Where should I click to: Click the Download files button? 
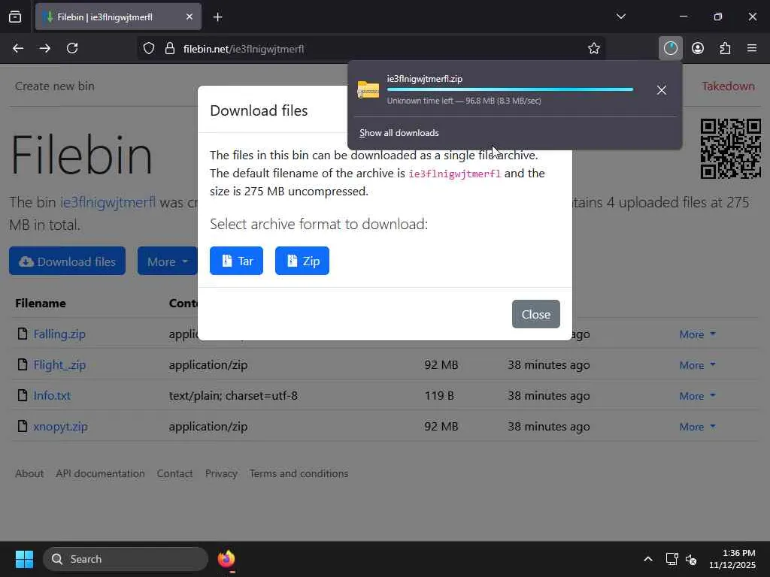point(67,261)
